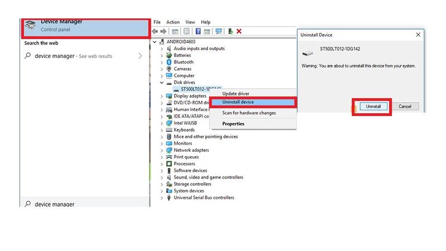Click the Bluetooth icon in device tree
The width and height of the screenshot is (446, 251).
point(169,62)
